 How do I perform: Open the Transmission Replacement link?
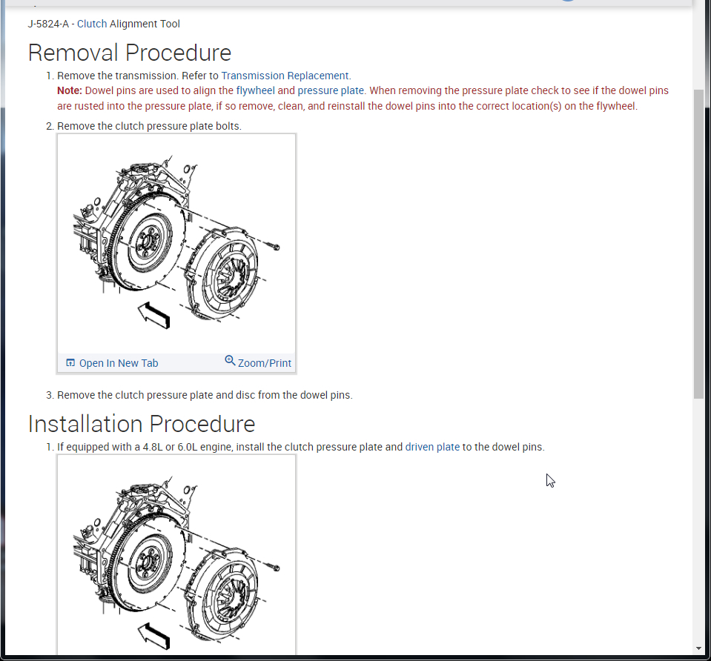click(285, 76)
